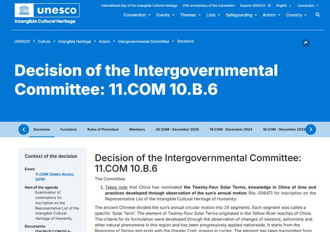Open the Connection dropdown
330x232 pixels.
click(308, 5)
